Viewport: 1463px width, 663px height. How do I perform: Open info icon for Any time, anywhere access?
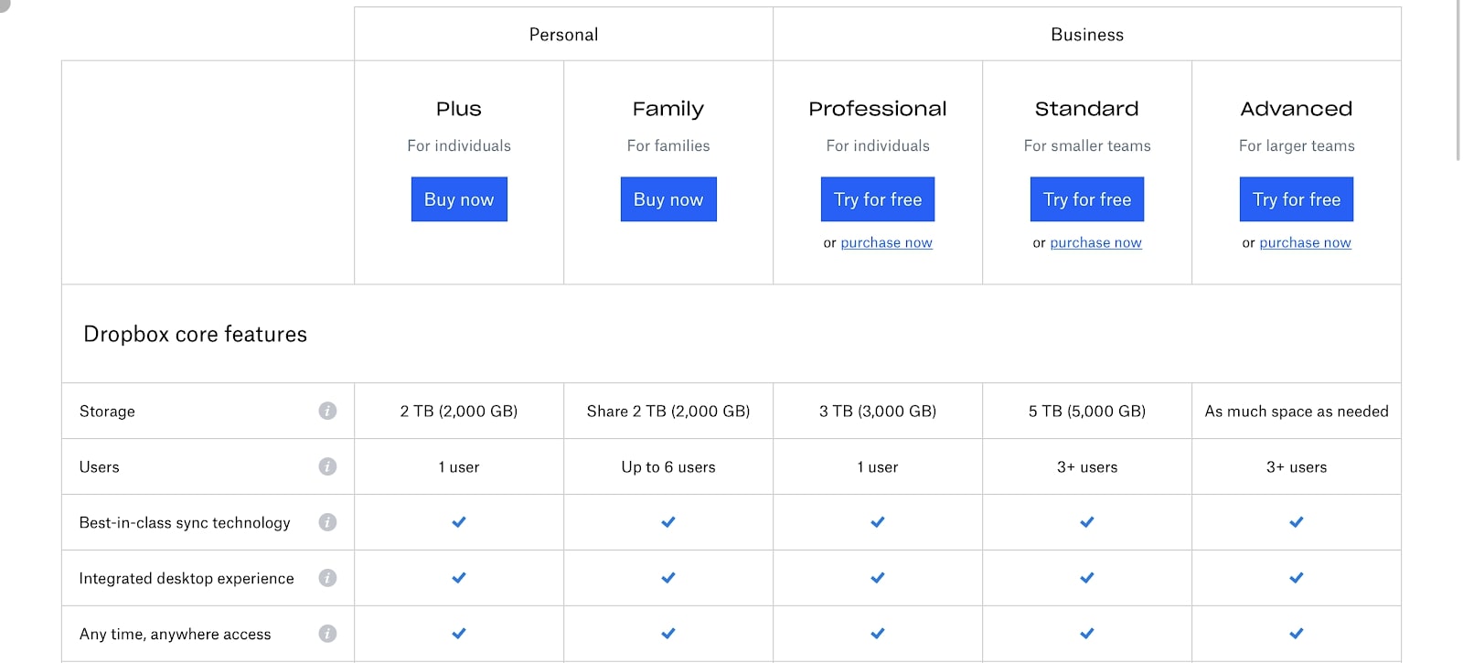[327, 634]
